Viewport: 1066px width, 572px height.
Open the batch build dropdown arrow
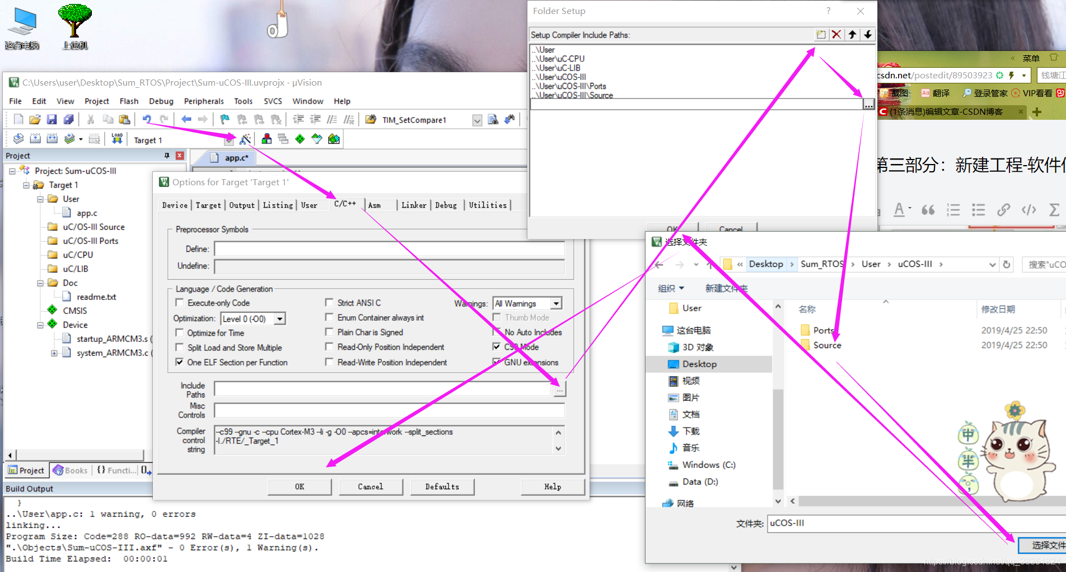[x=81, y=139]
